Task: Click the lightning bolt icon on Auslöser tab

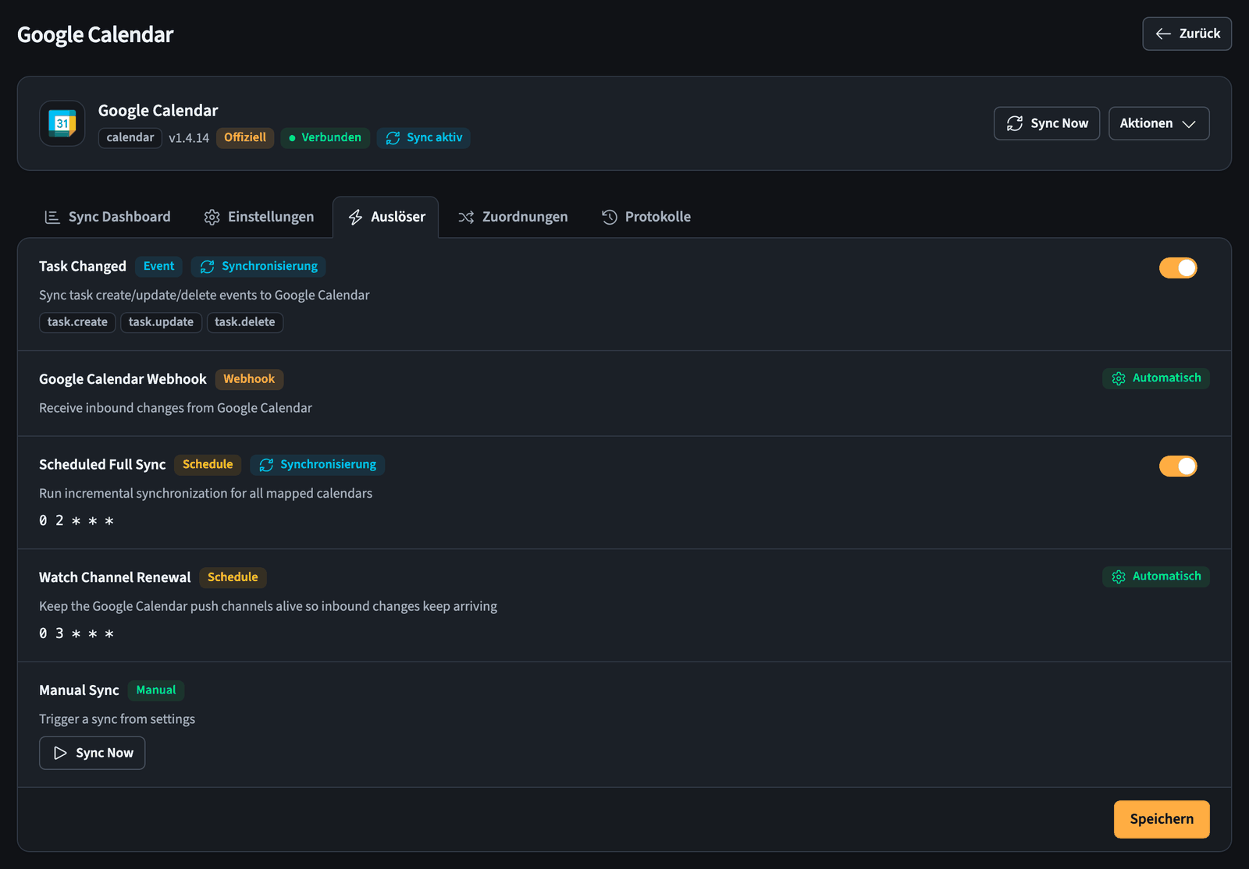Action: pyautogui.click(x=355, y=217)
